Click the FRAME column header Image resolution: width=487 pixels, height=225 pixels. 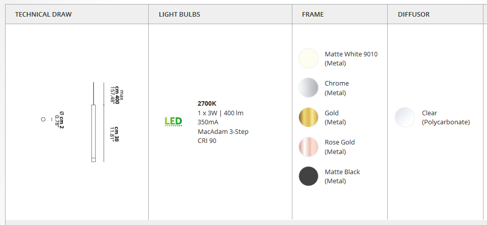(313, 14)
